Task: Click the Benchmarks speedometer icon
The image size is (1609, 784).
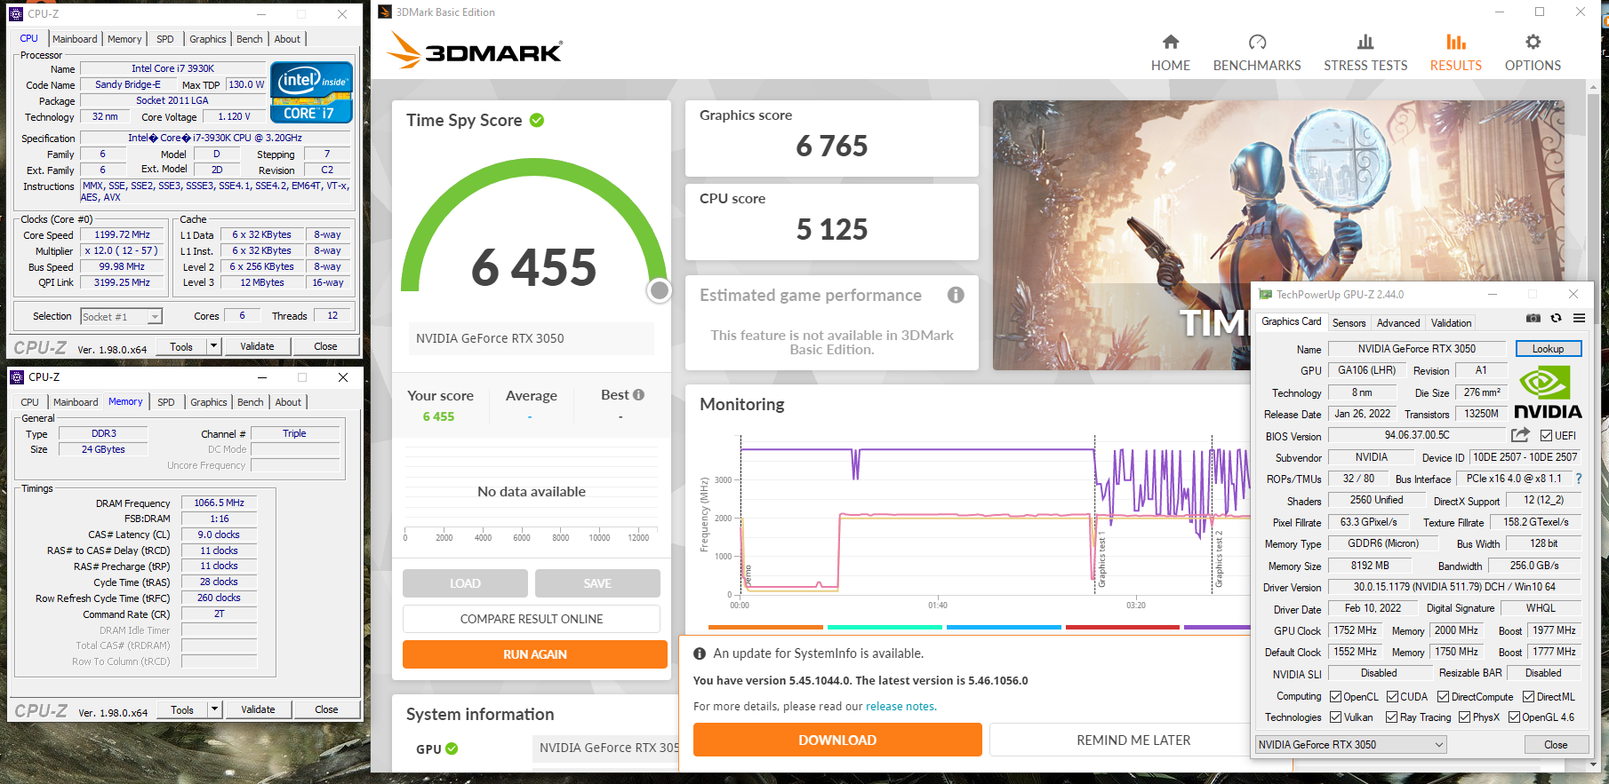Action: pyautogui.click(x=1256, y=42)
